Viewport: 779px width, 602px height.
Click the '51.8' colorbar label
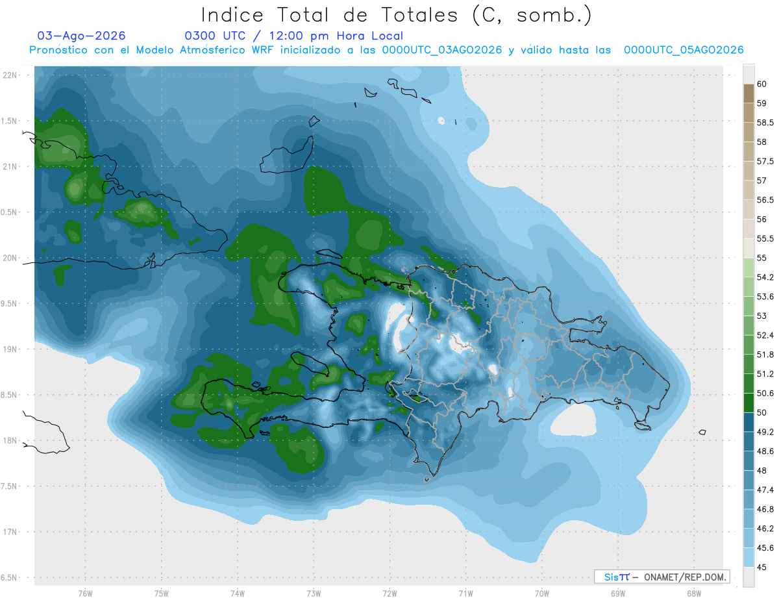click(x=765, y=355)
